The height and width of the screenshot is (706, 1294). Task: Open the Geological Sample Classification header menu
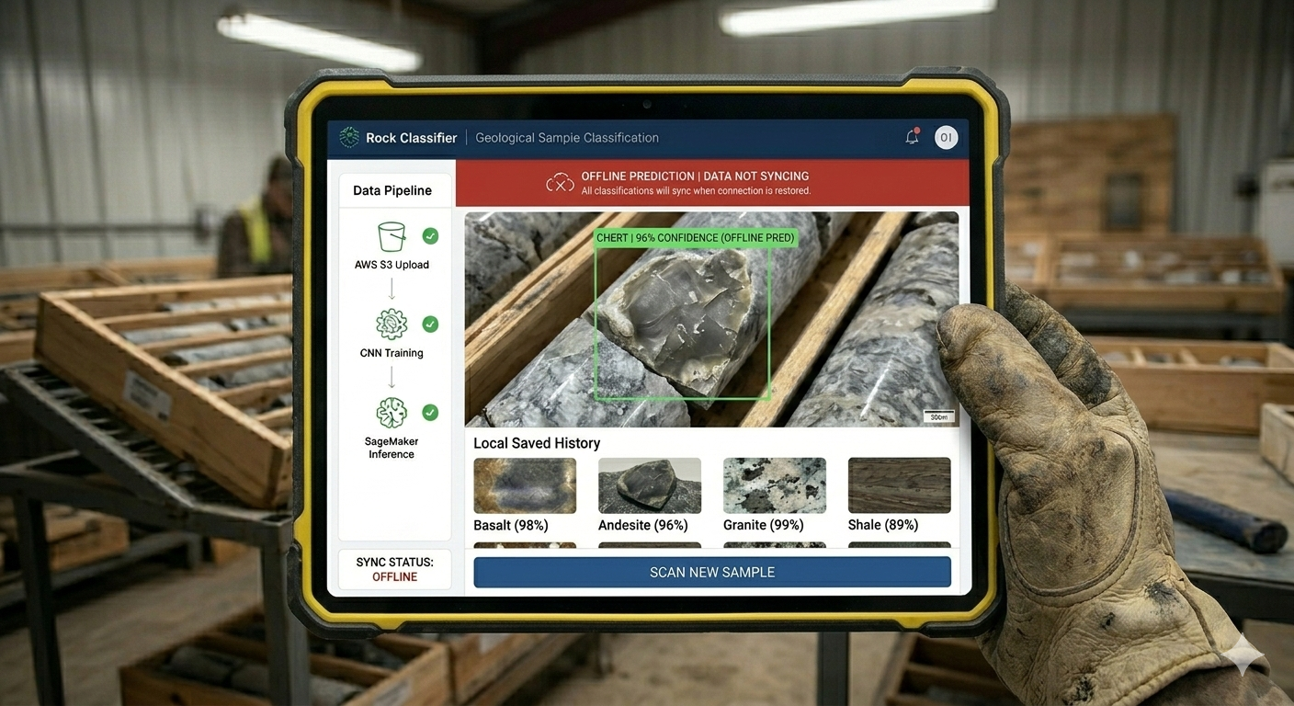[567, 136]
